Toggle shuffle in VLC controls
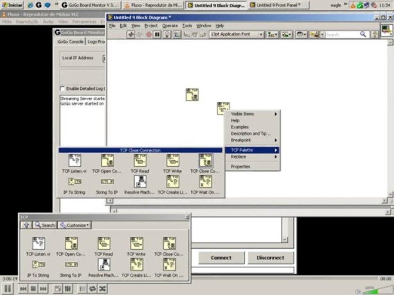This screenshot has width=394, height=295. click(102, 288)
